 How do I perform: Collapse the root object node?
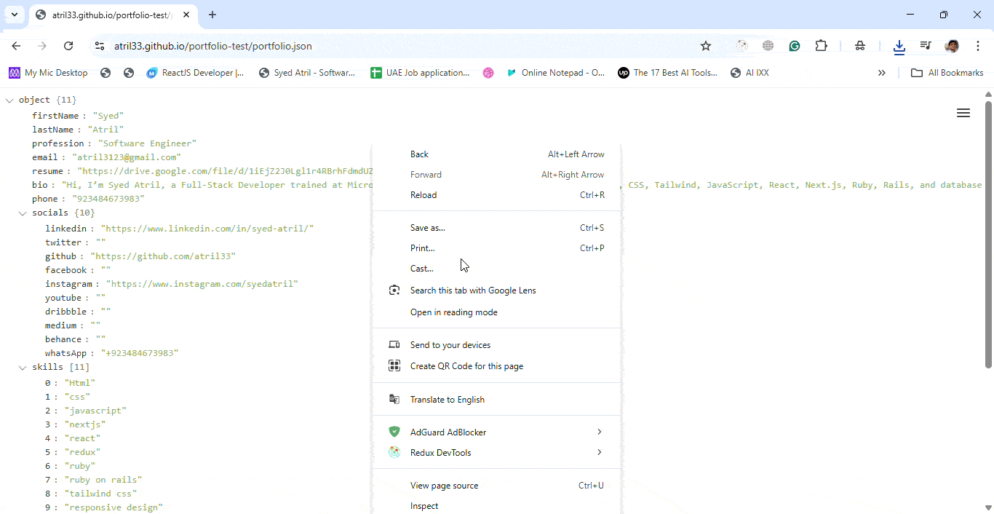(9, 100)
